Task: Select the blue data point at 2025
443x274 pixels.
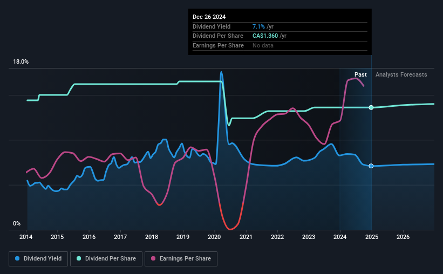Action: click(371, 166)
